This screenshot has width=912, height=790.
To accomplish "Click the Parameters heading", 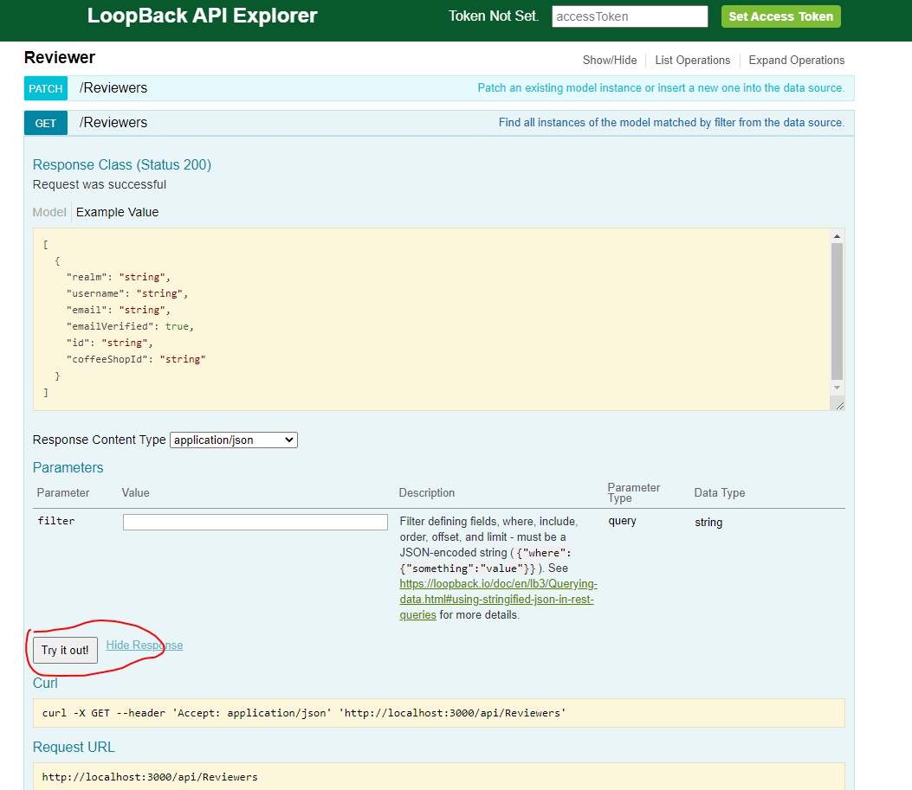I will (x=68, y=467).
